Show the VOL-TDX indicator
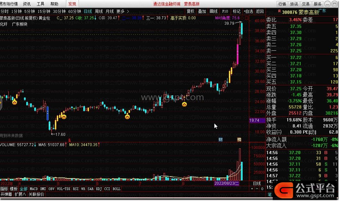 pos(63,189)
